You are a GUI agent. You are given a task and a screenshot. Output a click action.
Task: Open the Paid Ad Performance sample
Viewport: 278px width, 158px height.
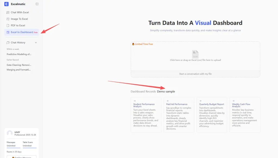point(179,115)
